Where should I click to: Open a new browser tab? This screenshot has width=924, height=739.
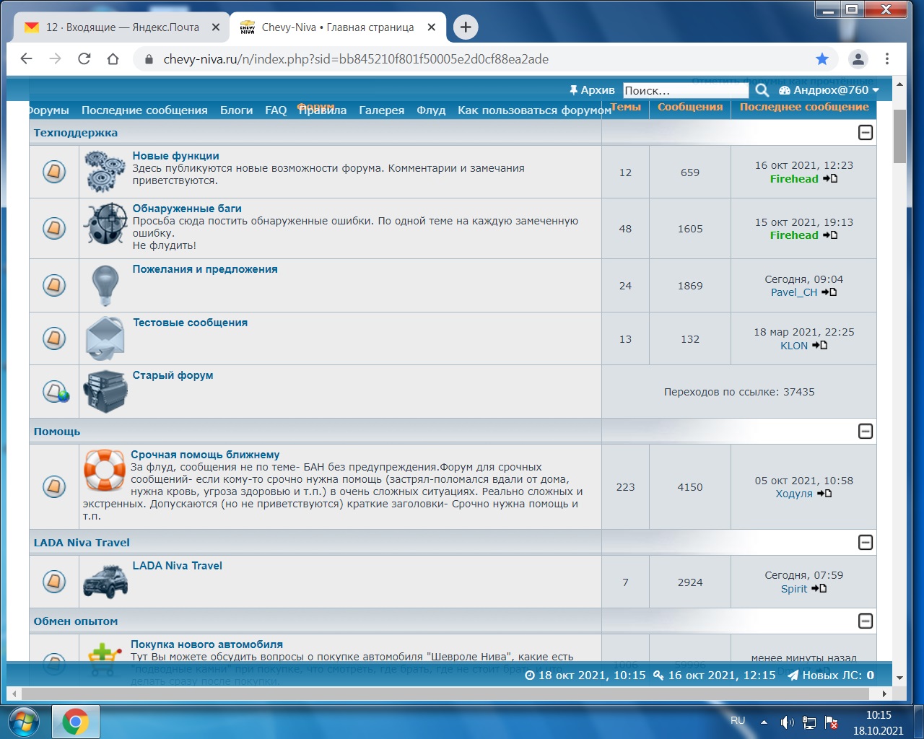point(466,27)
